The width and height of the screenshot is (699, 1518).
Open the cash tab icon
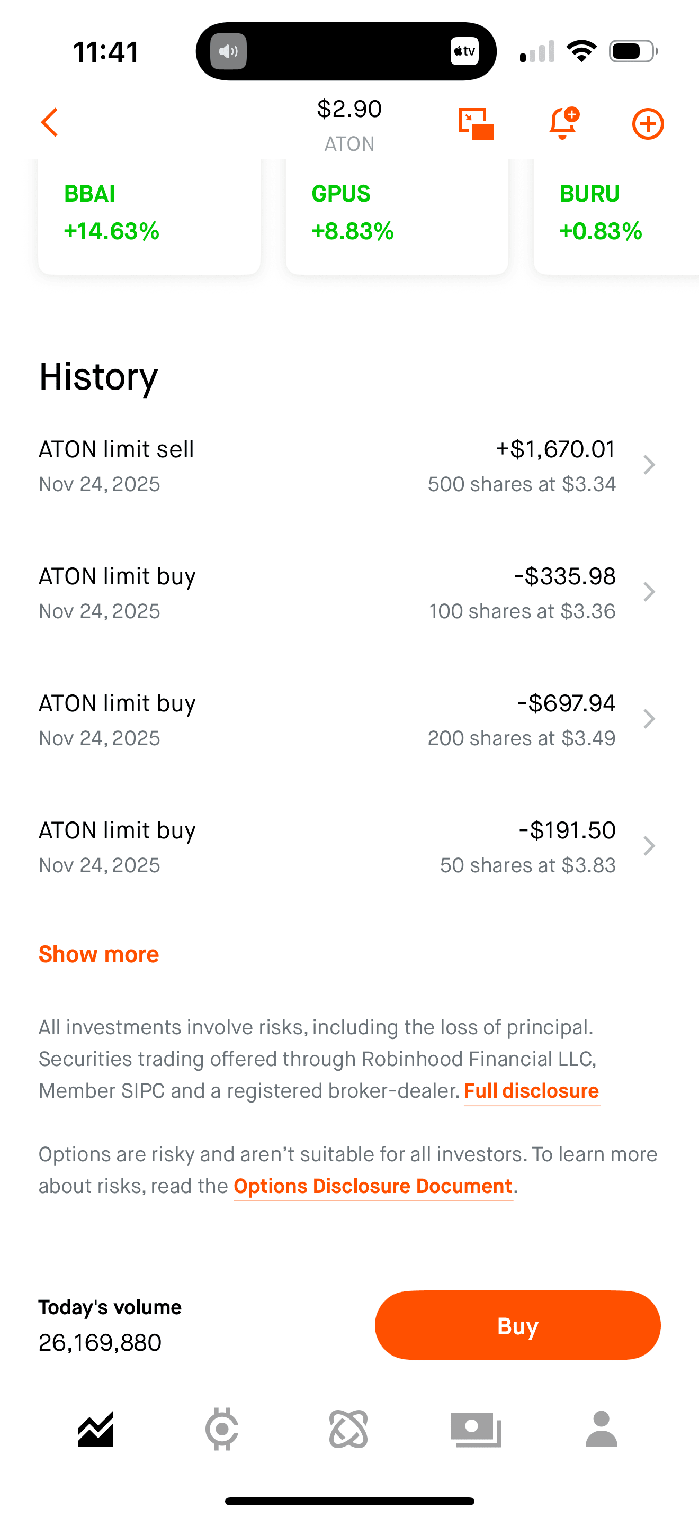tap(476, 1429)
